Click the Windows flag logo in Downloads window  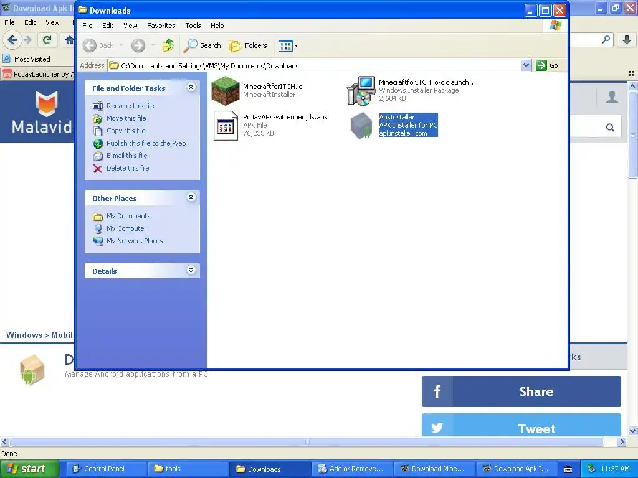(x=555, y=26)
